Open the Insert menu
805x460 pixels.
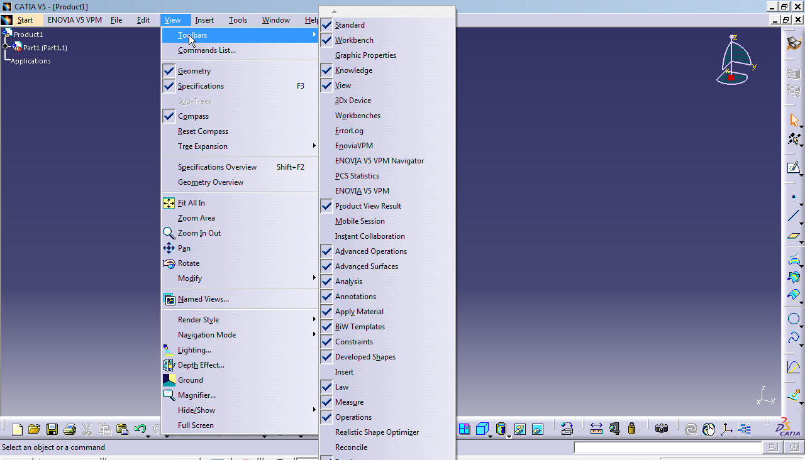tap(204, 20)
